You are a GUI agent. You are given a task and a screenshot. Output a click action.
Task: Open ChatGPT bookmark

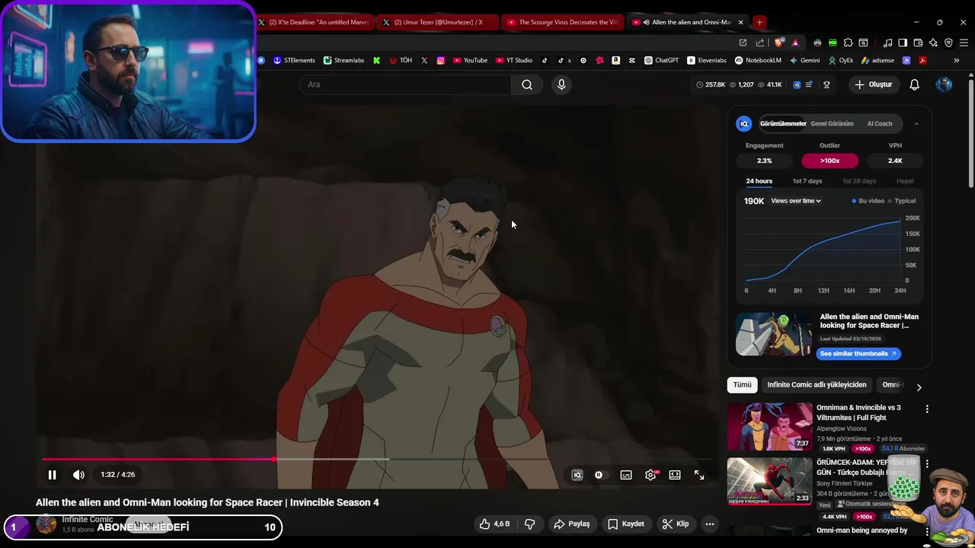[661, 60]
